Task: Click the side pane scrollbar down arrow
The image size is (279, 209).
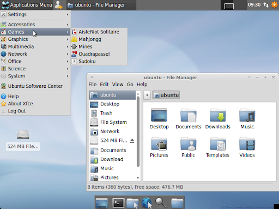Action: pyautogui.click(x=138, y=178)
